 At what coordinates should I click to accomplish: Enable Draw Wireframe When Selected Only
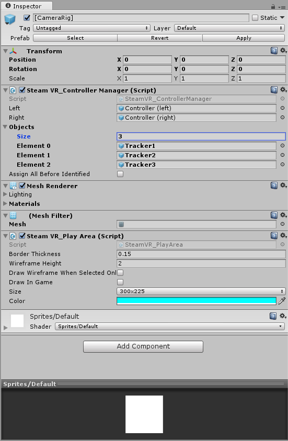coord(120,273)
